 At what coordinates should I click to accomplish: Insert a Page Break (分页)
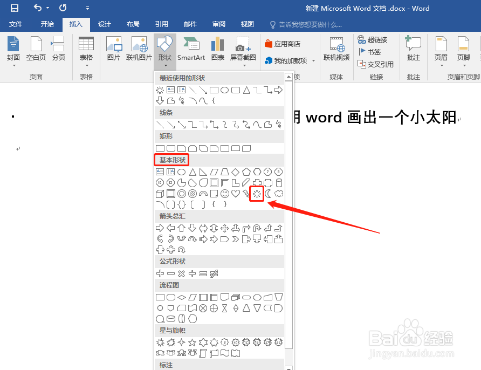[x=58, y=49]
